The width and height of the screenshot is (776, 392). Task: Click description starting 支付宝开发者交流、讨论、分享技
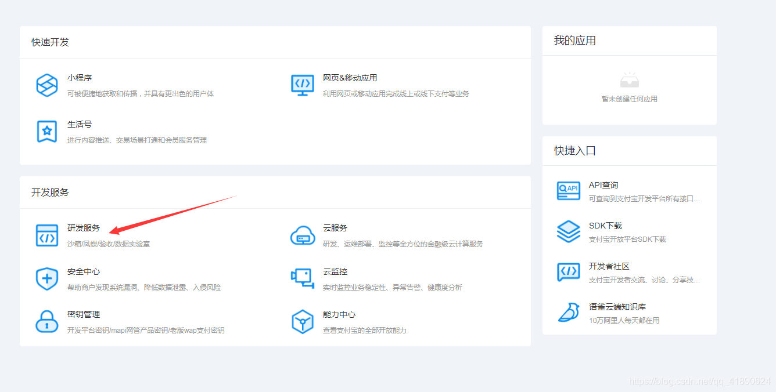pyautogui.click(x=645, y=280)
